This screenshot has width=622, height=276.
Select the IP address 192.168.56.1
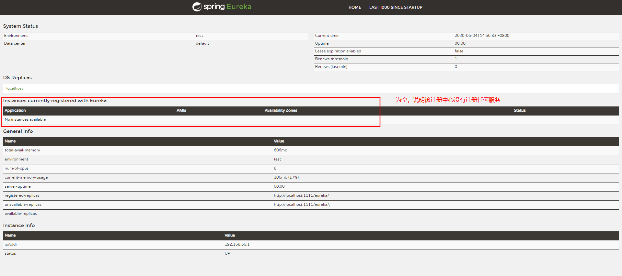[237, 244]
